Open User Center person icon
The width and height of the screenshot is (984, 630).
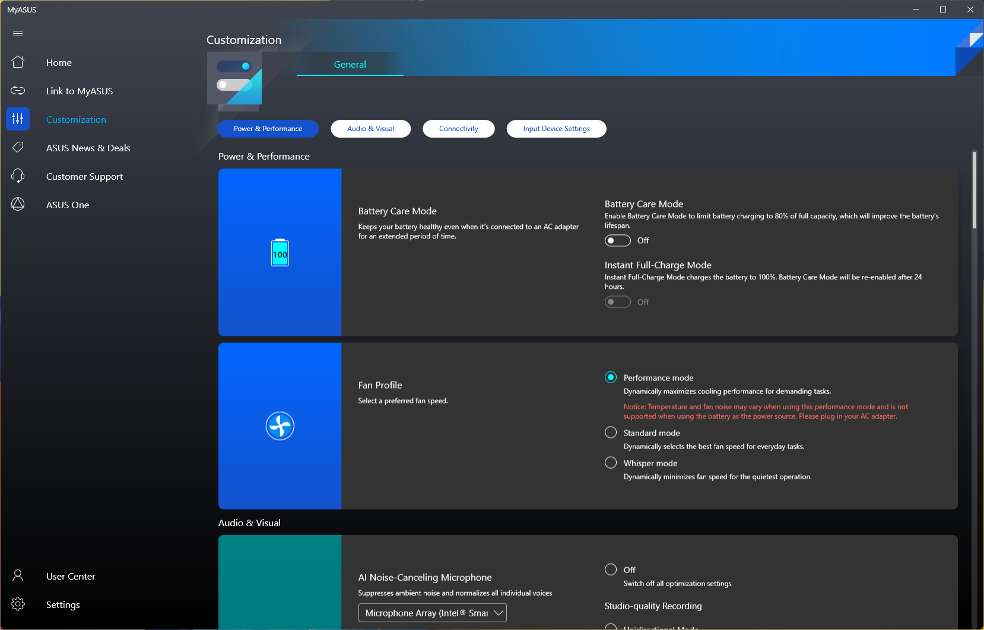tap(18, 575)
